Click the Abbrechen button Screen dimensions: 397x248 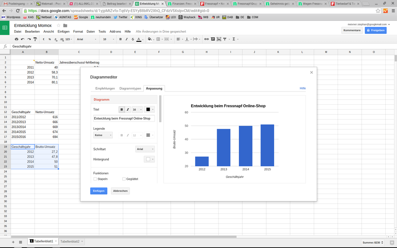(120, 191)
